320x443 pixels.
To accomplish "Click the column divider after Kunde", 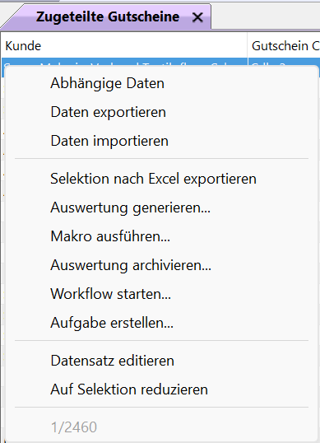I will tap(248, 46).
